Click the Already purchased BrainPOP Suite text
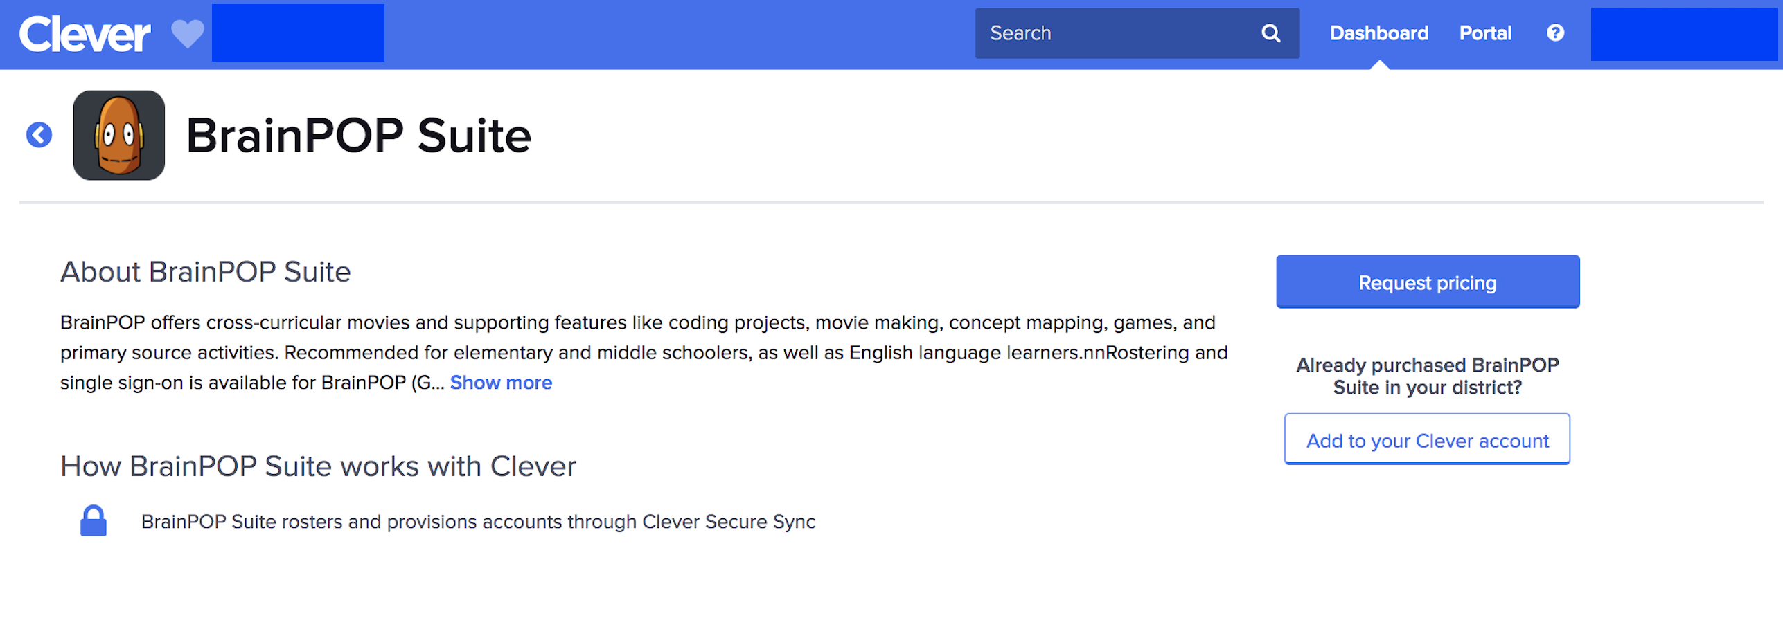The image size is (1783, 638). pos(1427,376)
